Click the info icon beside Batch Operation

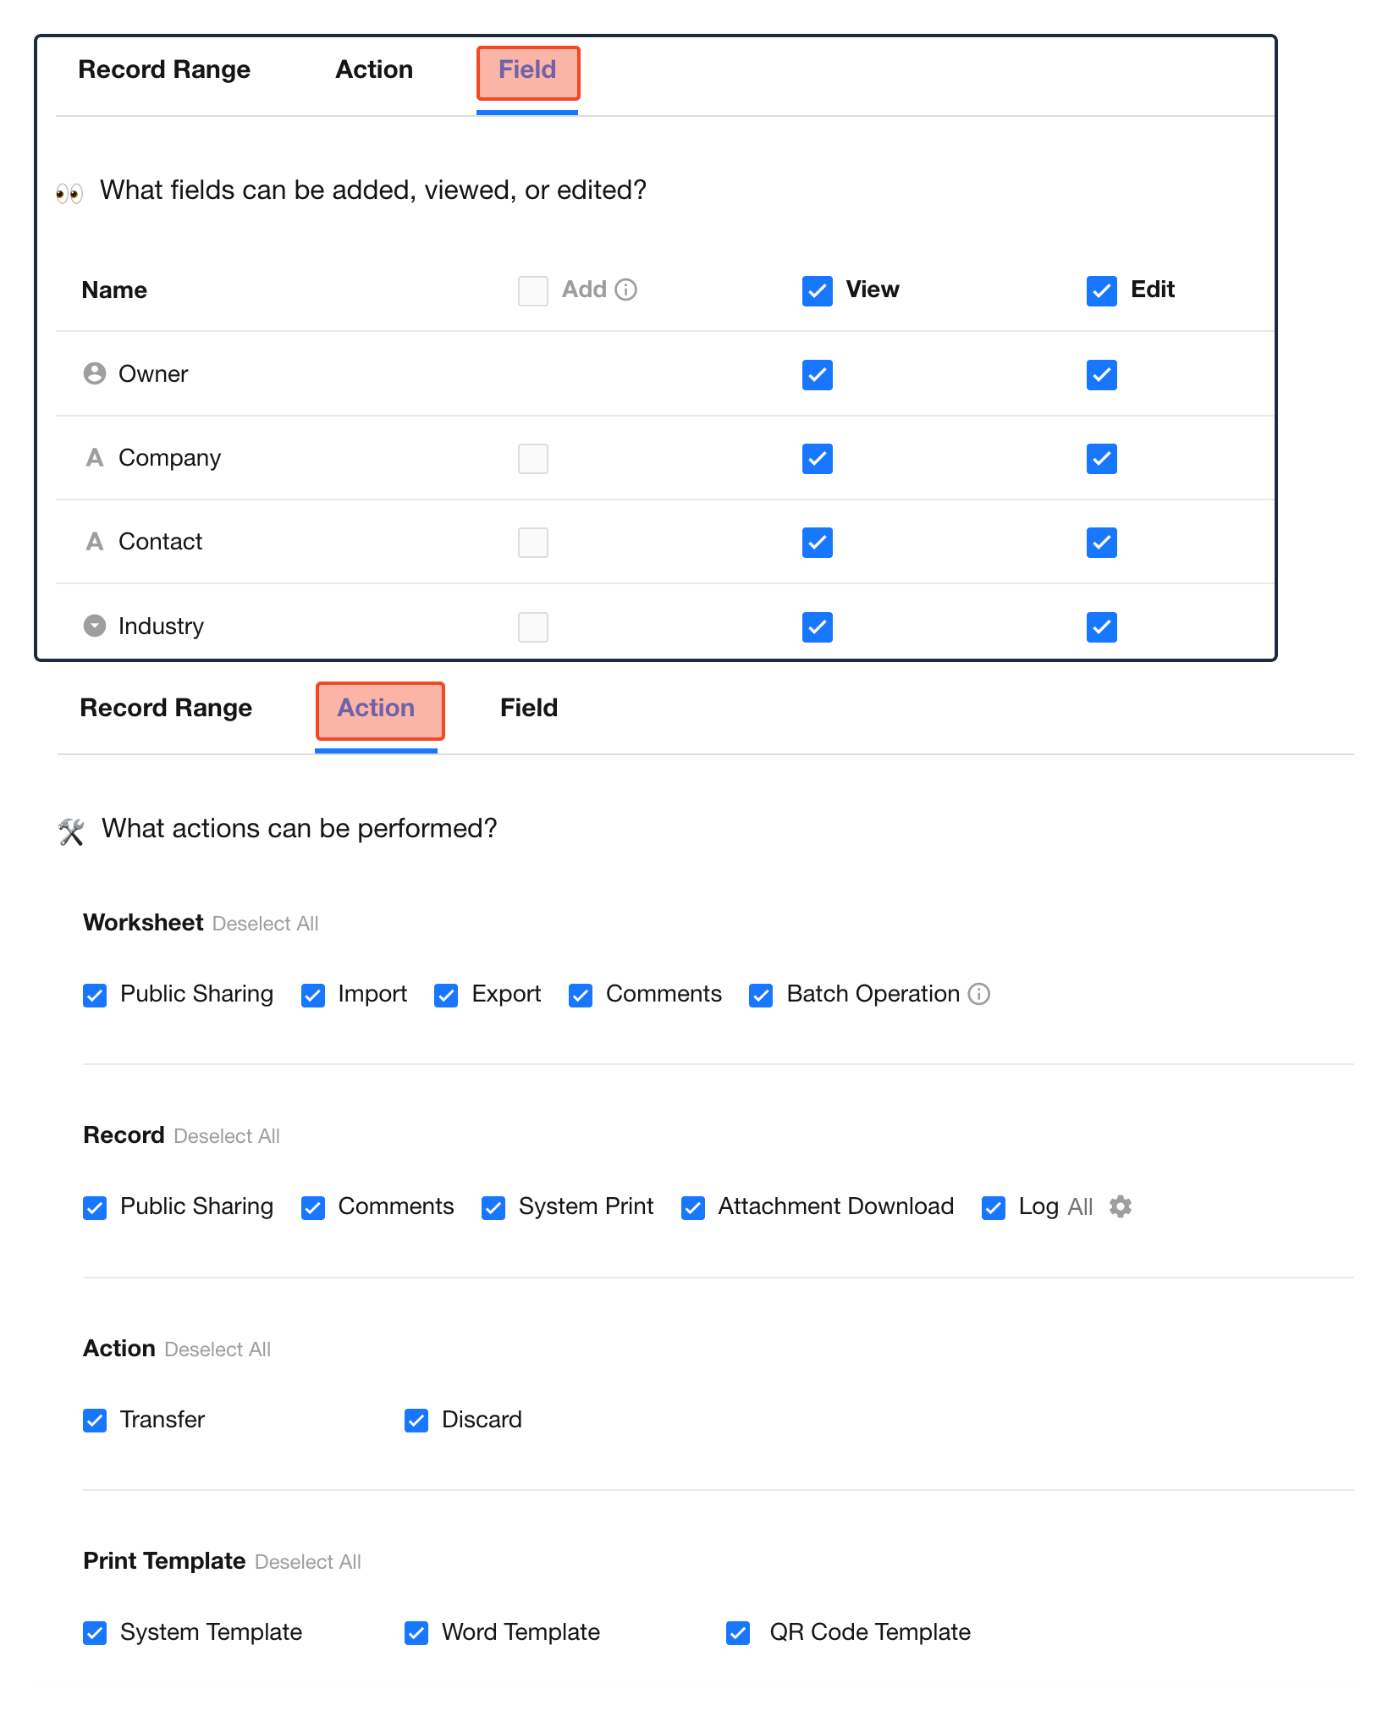coord(979,994)
